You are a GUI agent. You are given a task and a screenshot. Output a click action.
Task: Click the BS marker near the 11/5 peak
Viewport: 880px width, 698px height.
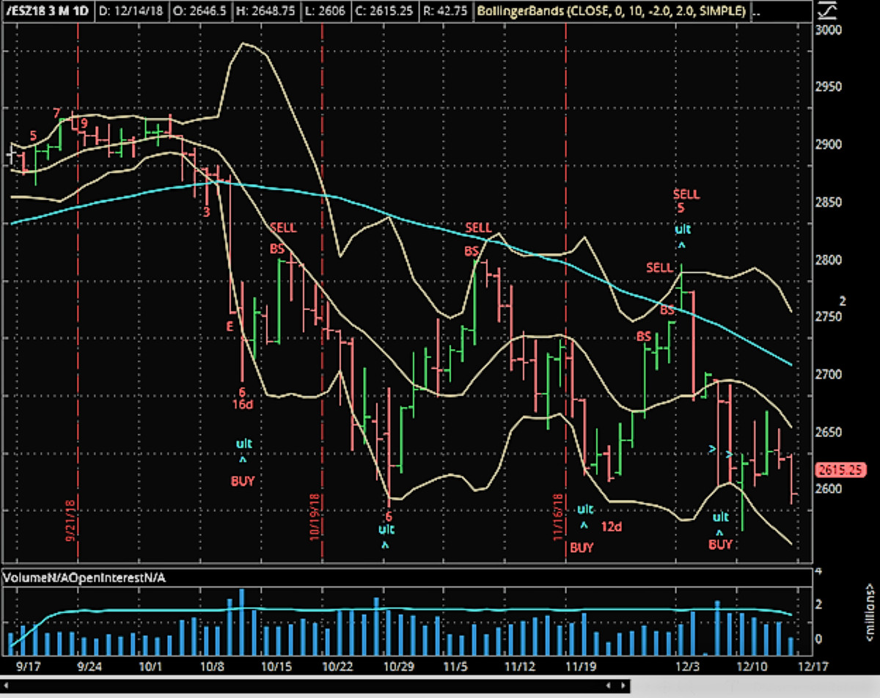473,250
